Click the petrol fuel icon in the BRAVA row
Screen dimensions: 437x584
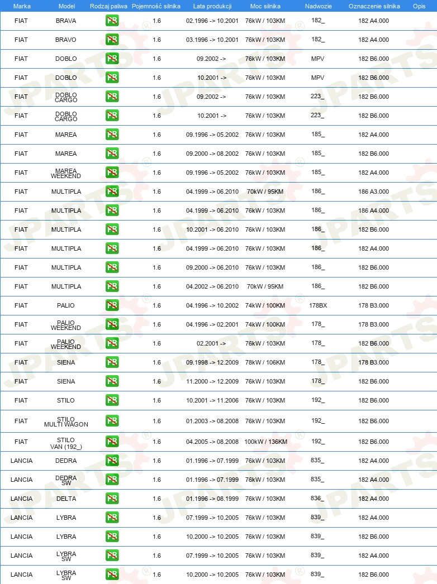(x=112, y=21)
